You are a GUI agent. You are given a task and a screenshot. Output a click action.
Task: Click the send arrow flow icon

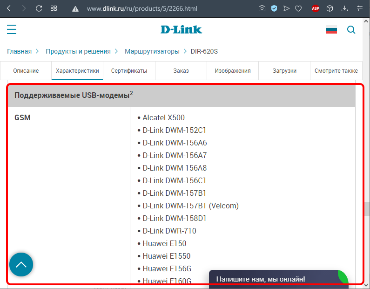pos(286,8)
